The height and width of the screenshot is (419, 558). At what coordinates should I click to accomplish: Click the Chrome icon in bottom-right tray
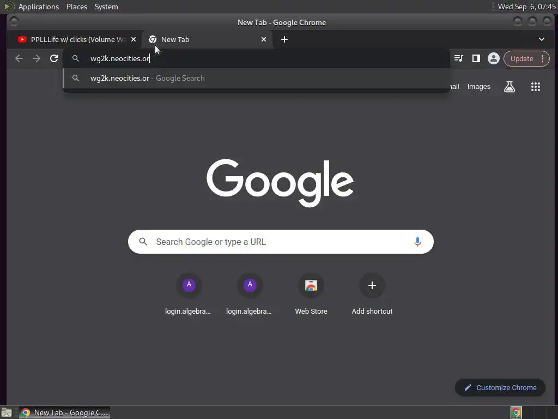click(516, 412)
